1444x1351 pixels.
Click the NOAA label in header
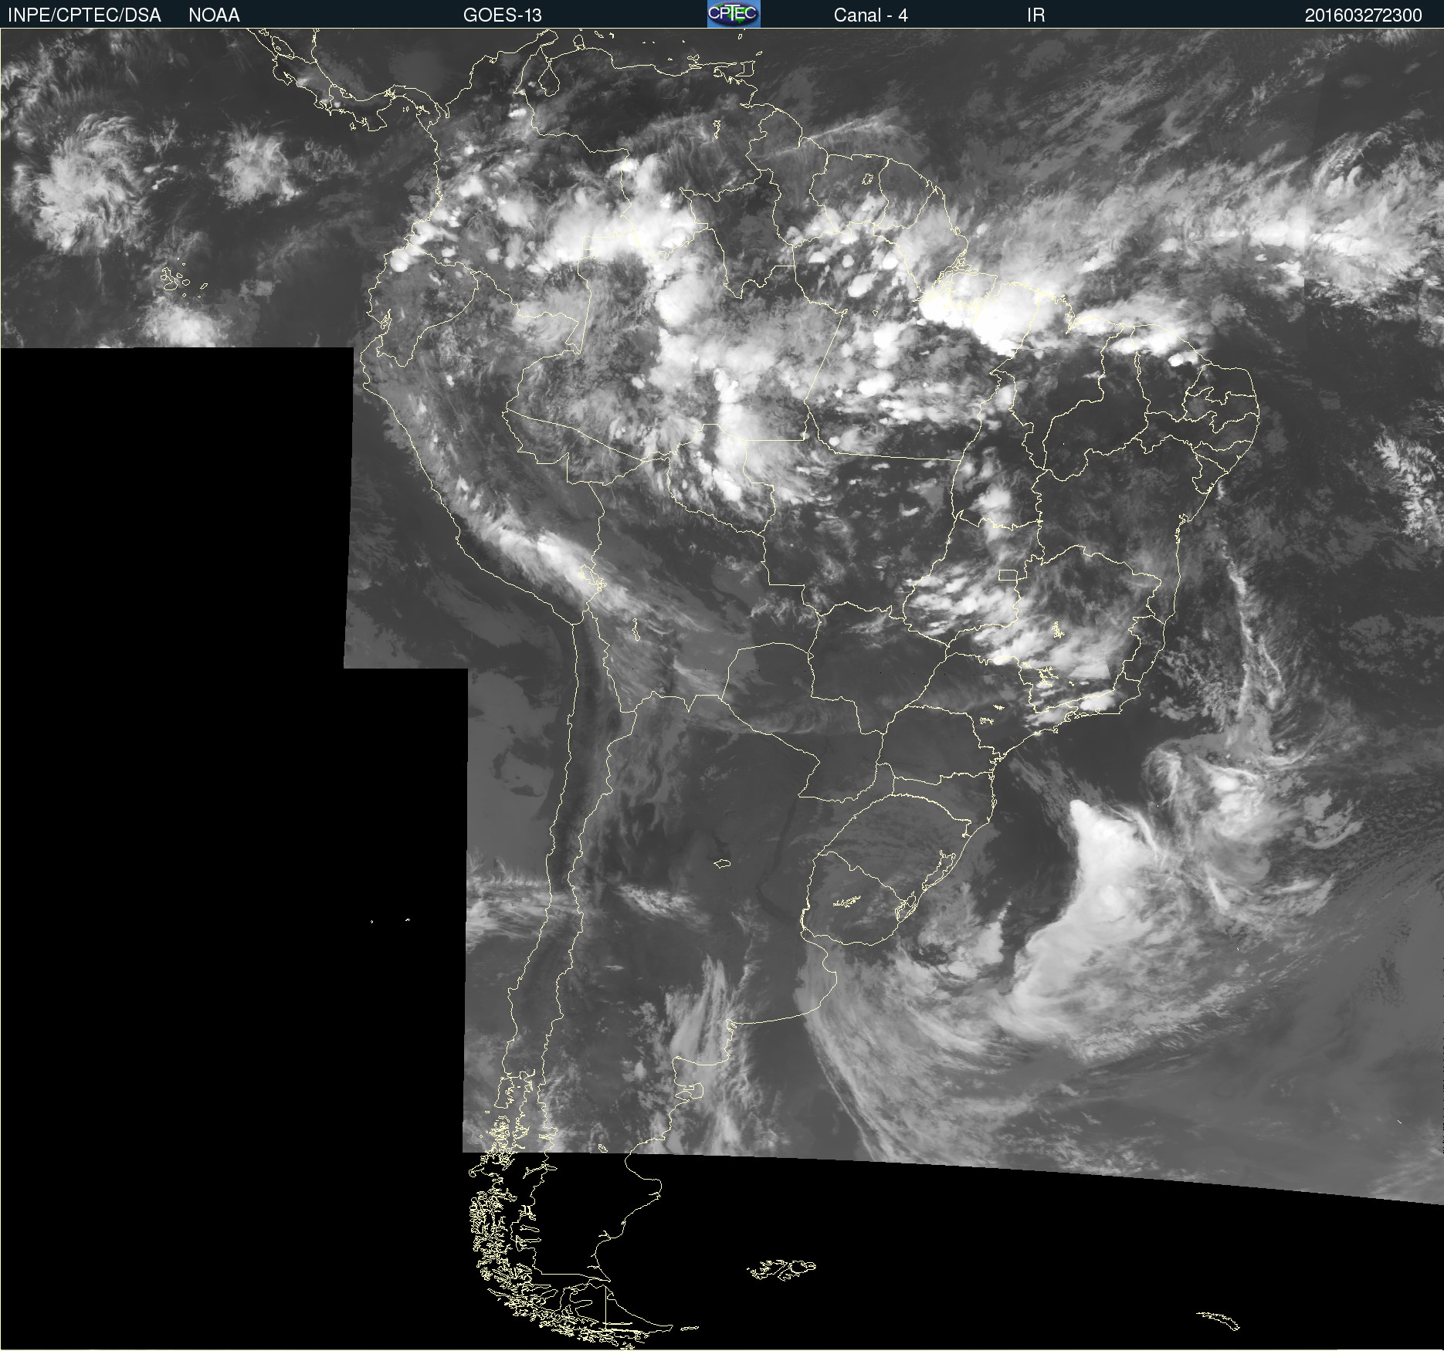pyautogui.click(x=214, y=15)
